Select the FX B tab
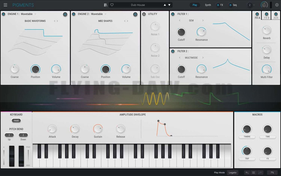Image resolution: width=281 pixels, height=176 pixels. point(267,18)
